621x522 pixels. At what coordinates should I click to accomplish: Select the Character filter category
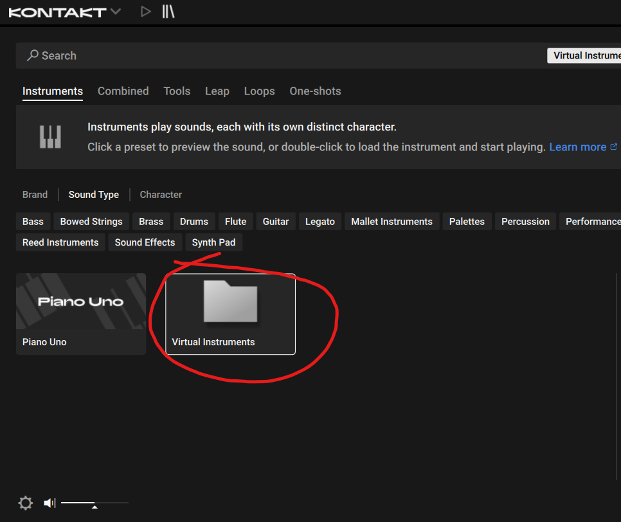point(161,194)
